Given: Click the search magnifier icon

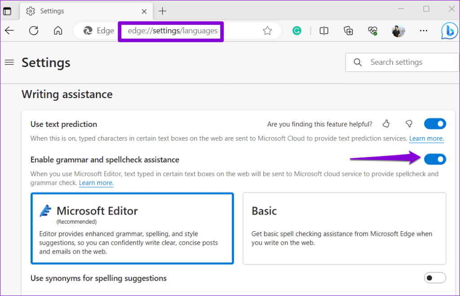Looking at the screenshot, I should click(357, 62).
